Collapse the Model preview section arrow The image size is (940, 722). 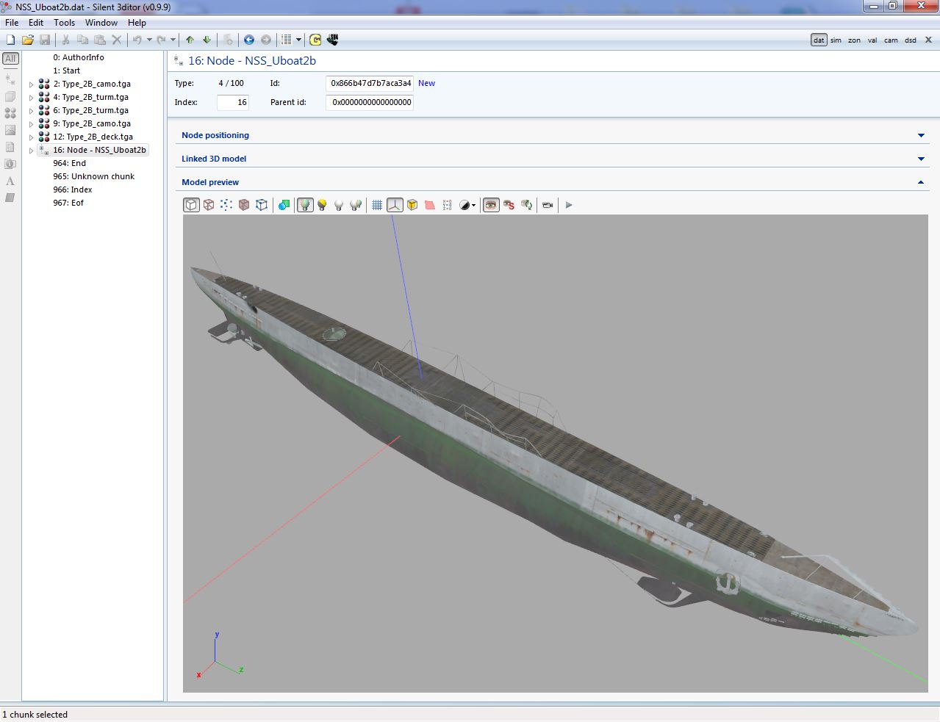(921, 182)
